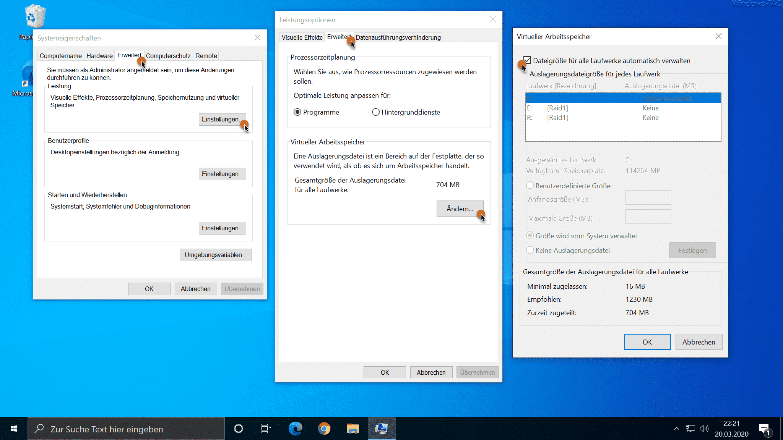Click the Anfangsgröße (MB) input field
Image resolution: width=783 pixels, height=440 pixels.
[x=648, y=198]
